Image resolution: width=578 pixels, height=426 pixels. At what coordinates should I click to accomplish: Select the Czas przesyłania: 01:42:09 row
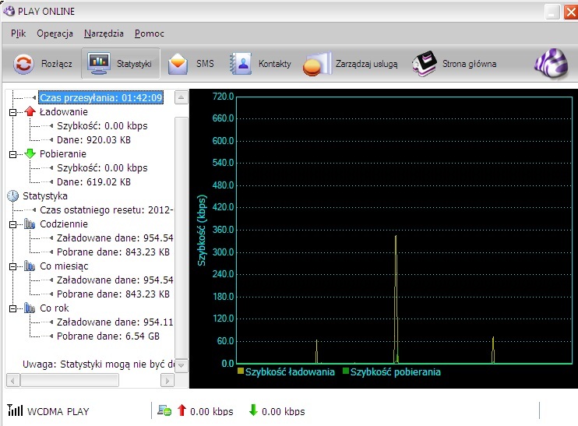pos(100,97)
